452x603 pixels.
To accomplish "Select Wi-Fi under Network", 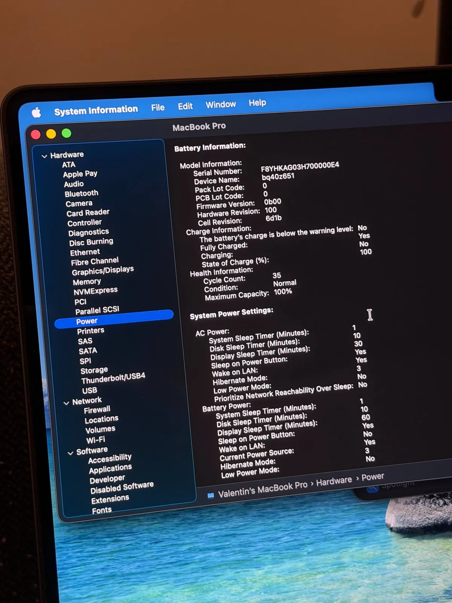I will [96, 440].
